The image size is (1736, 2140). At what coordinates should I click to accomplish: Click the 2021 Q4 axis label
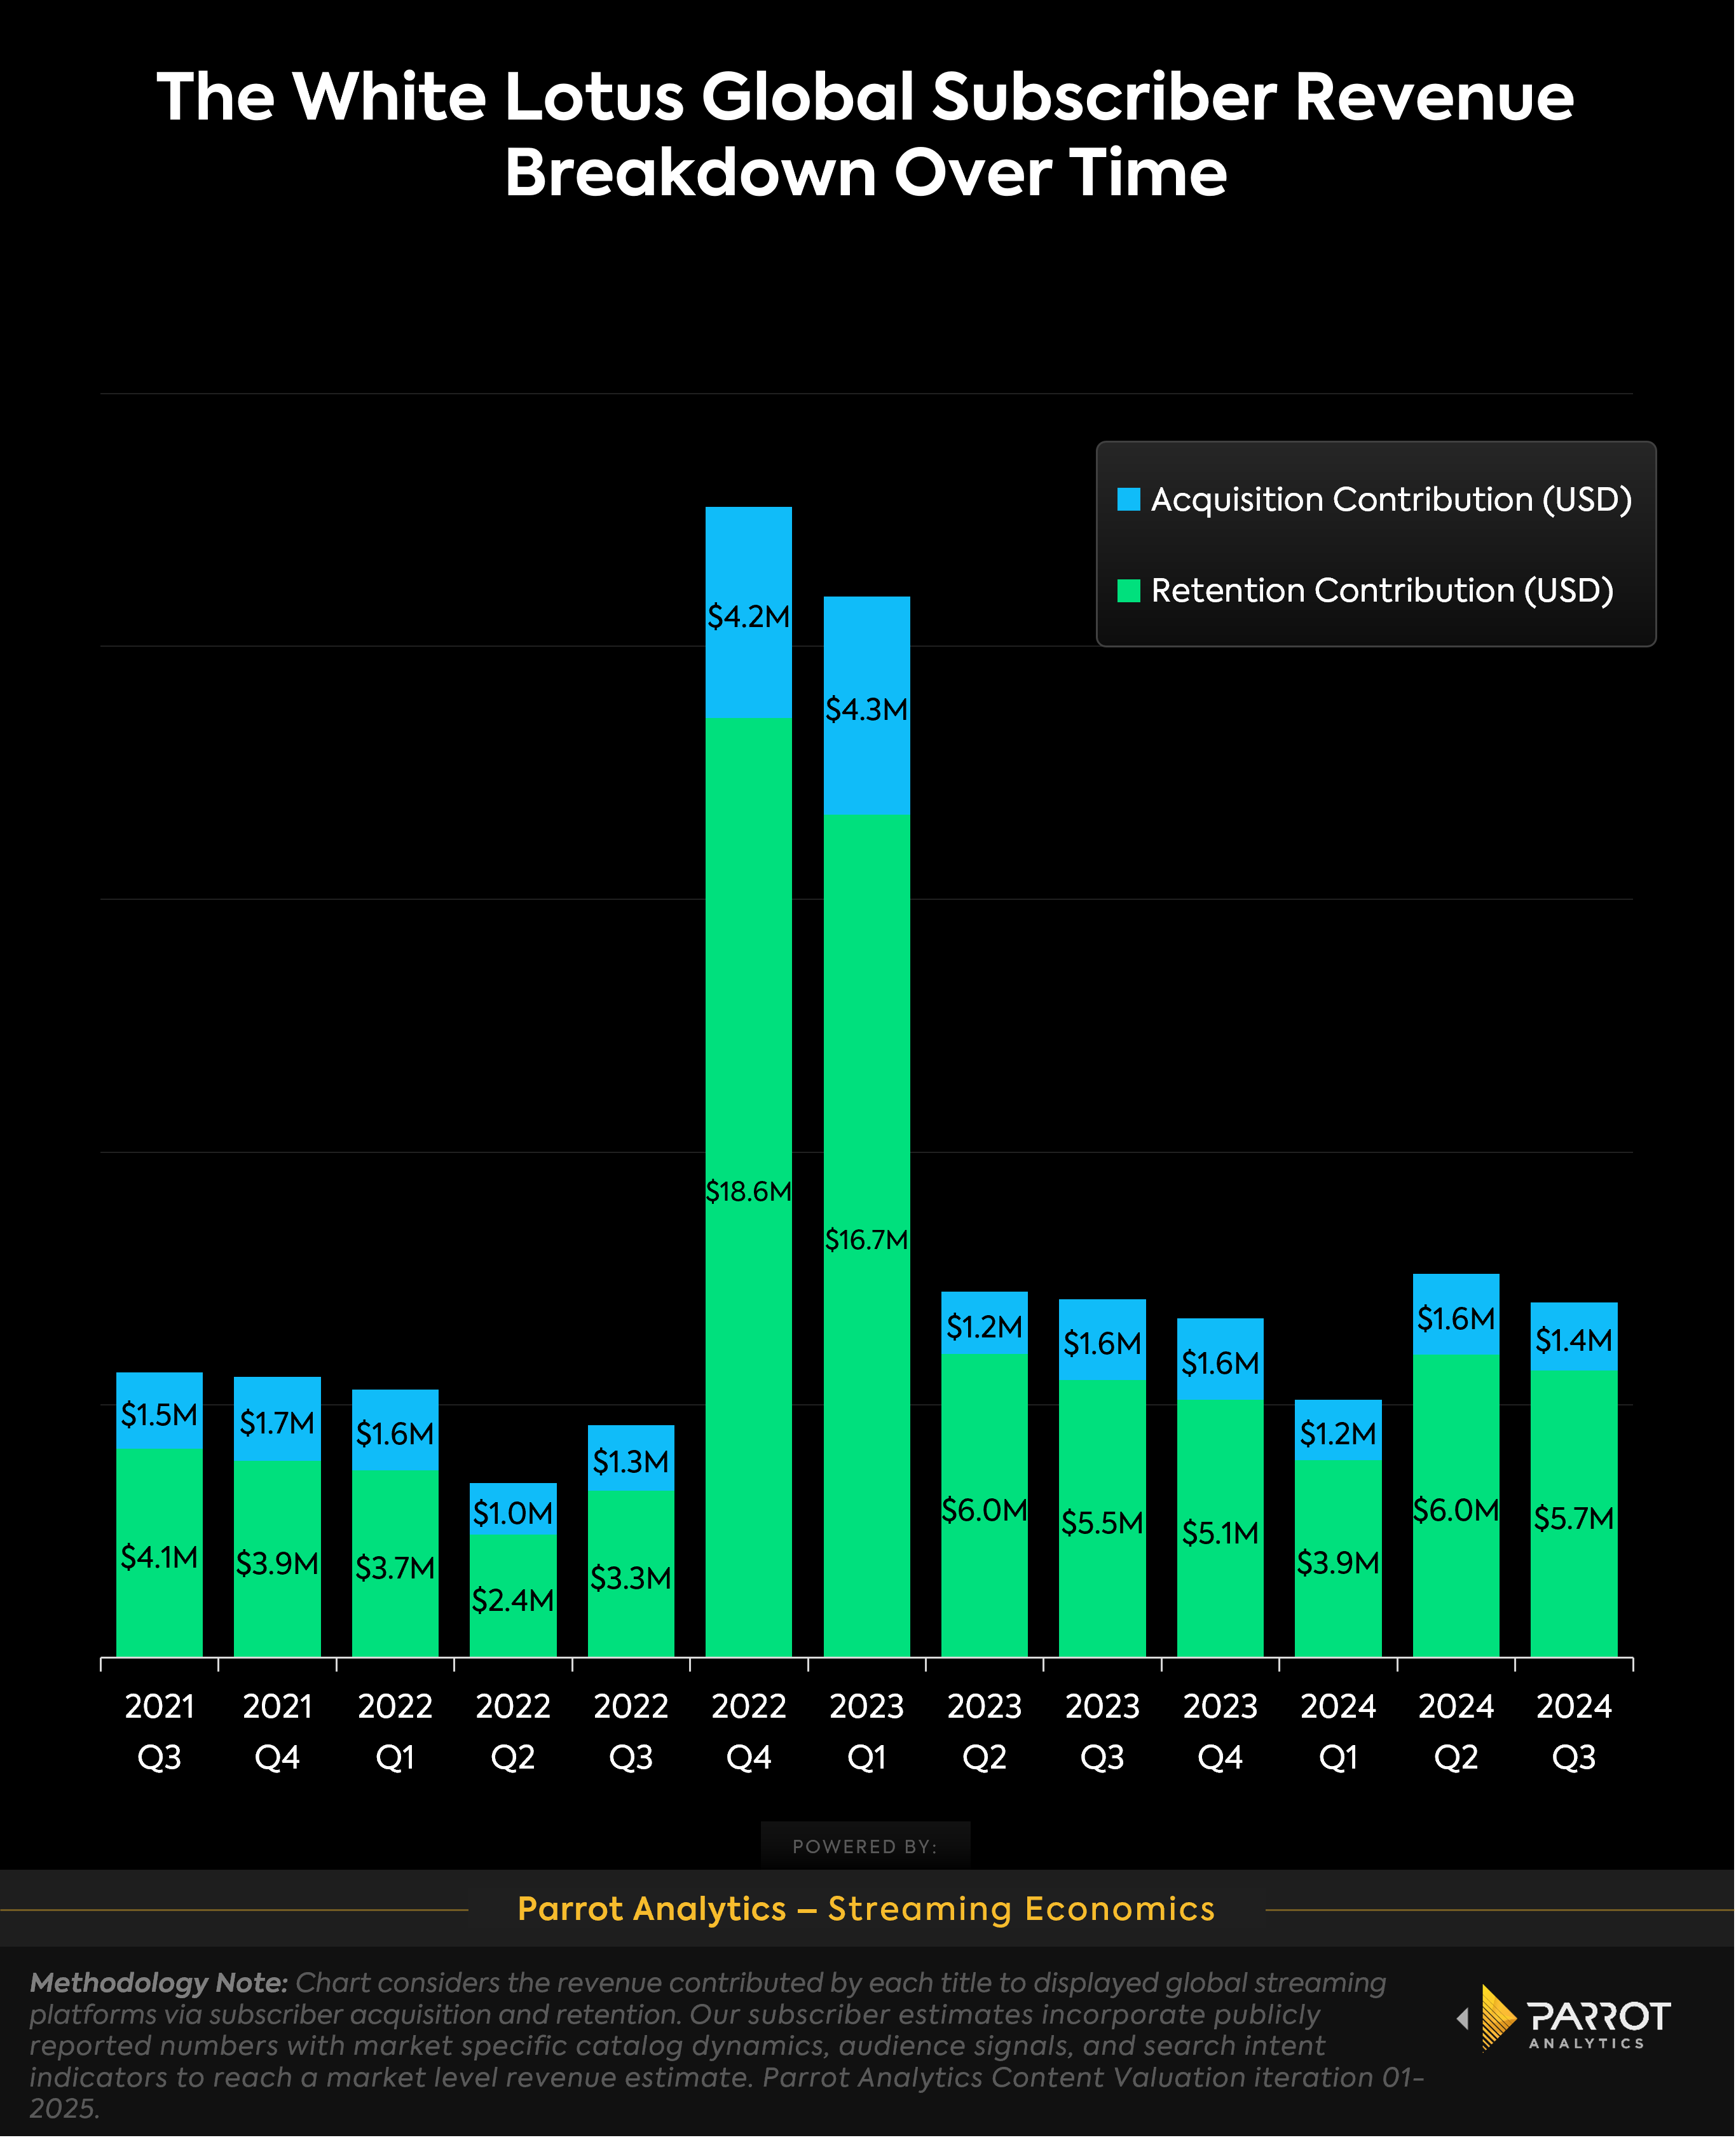click(x=277, y=1732)
